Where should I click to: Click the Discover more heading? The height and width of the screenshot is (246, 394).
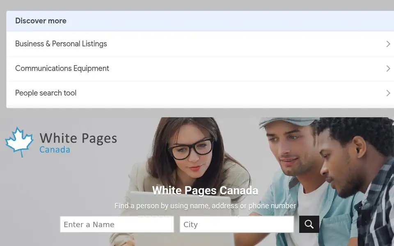(x=41, y=21)
